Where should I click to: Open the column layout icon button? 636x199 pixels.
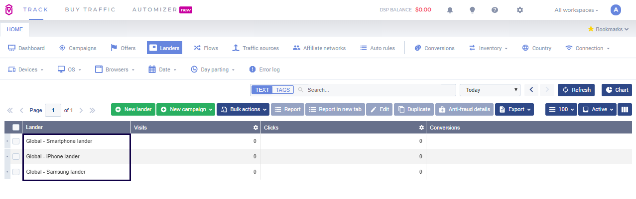tap(625, 109)
